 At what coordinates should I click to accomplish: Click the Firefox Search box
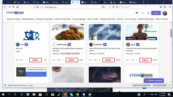(133, 7)
